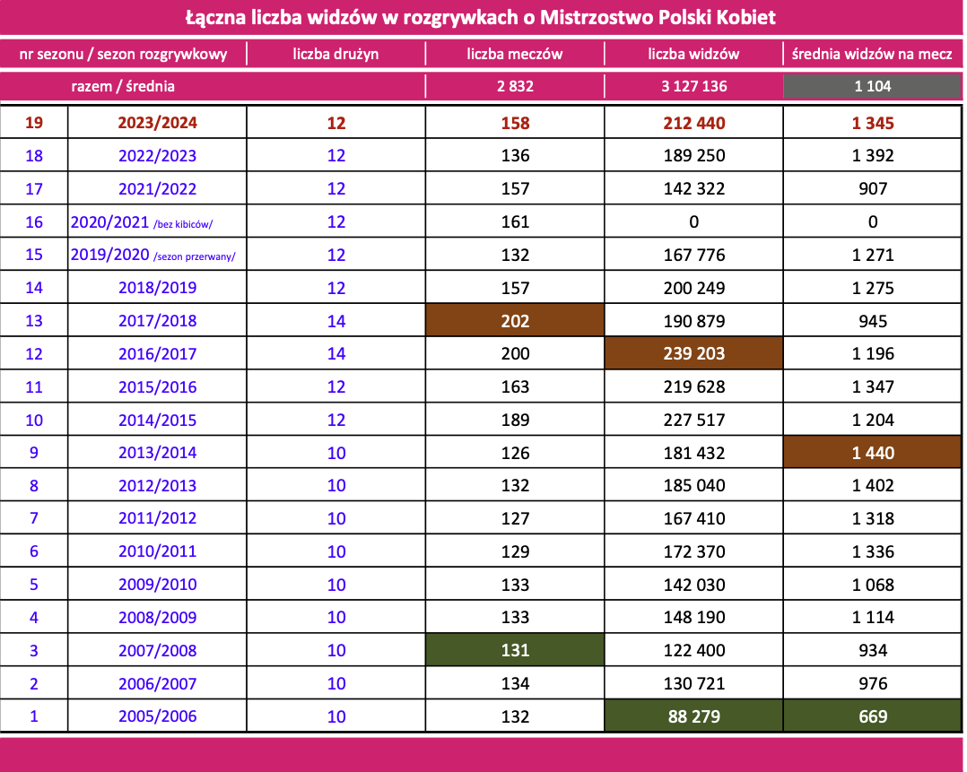Click the 2016/2017 season link

coord(157,354)
